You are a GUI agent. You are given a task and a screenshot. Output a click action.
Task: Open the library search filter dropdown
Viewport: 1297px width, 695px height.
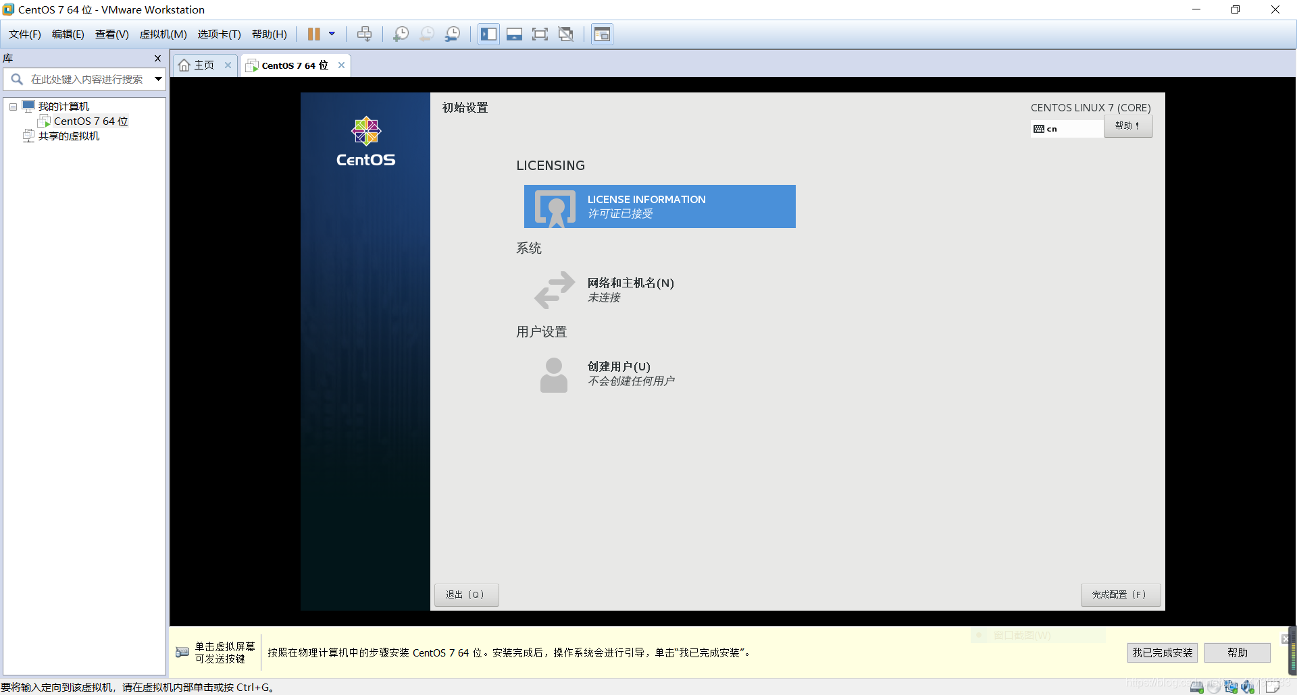click(158, 79)
